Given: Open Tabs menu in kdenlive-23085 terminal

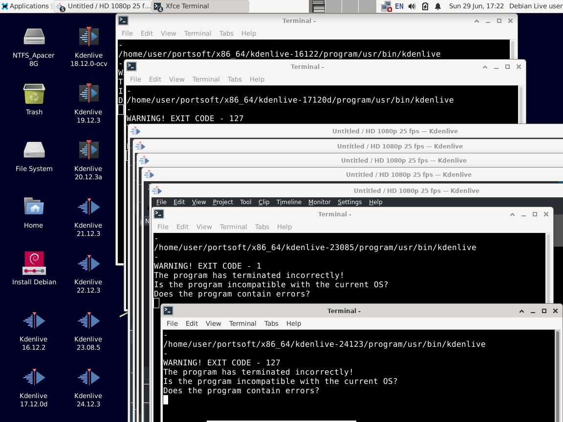Looking at the screenshot, I should tap(262, 227).
